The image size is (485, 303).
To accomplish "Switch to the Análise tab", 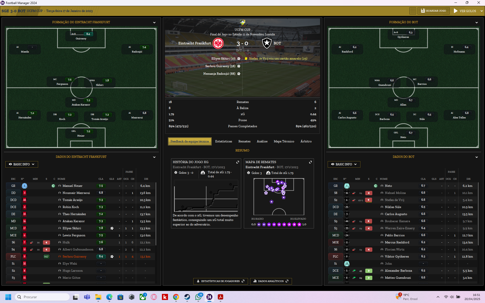I will [262, 141].
